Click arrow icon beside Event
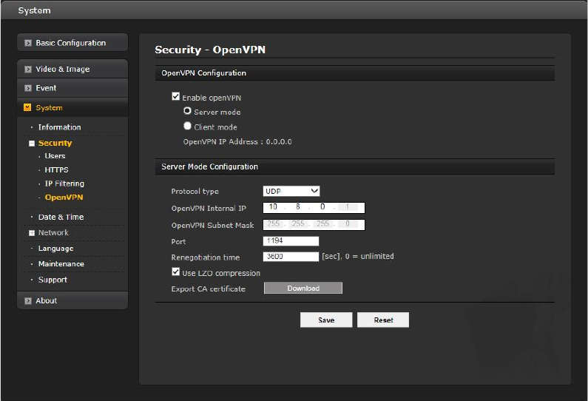The image size is (588, 401). tap(28, 88)
